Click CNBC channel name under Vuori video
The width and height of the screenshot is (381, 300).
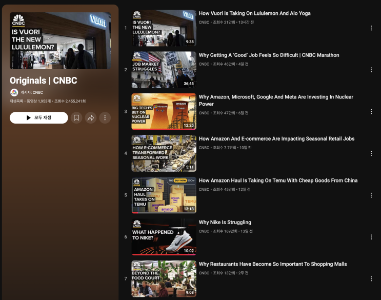point(204,23)
